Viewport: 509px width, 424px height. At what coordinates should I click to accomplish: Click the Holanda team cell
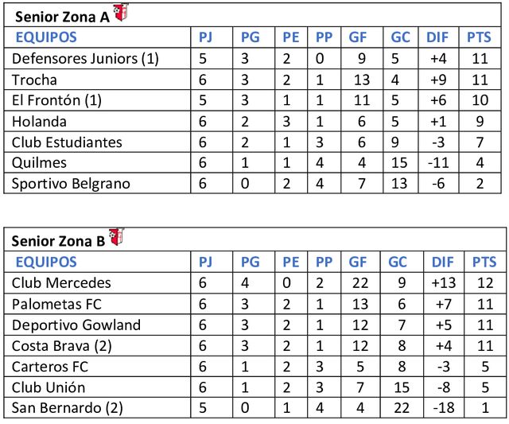[x=39, y=121]
